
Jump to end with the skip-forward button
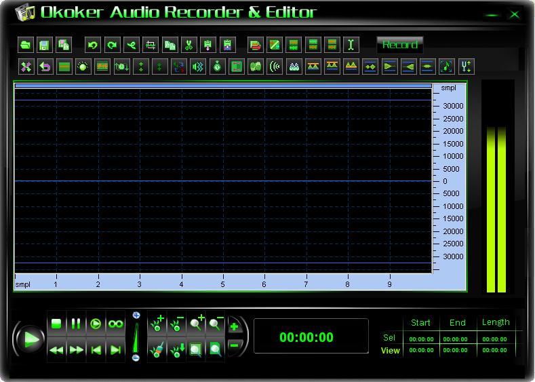coord(115,350)
